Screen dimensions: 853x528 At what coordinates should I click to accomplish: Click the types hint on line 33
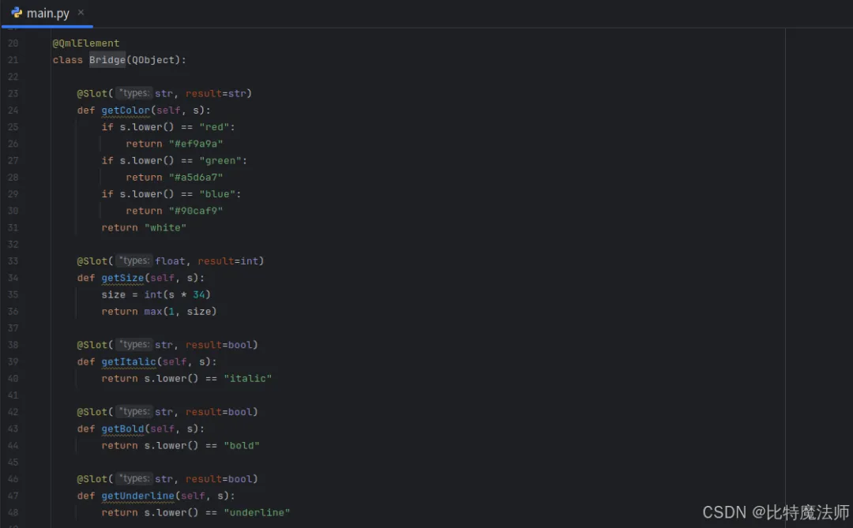click(133, 260)
